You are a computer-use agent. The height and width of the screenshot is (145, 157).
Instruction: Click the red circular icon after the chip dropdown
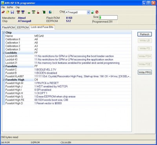(97, 12)
